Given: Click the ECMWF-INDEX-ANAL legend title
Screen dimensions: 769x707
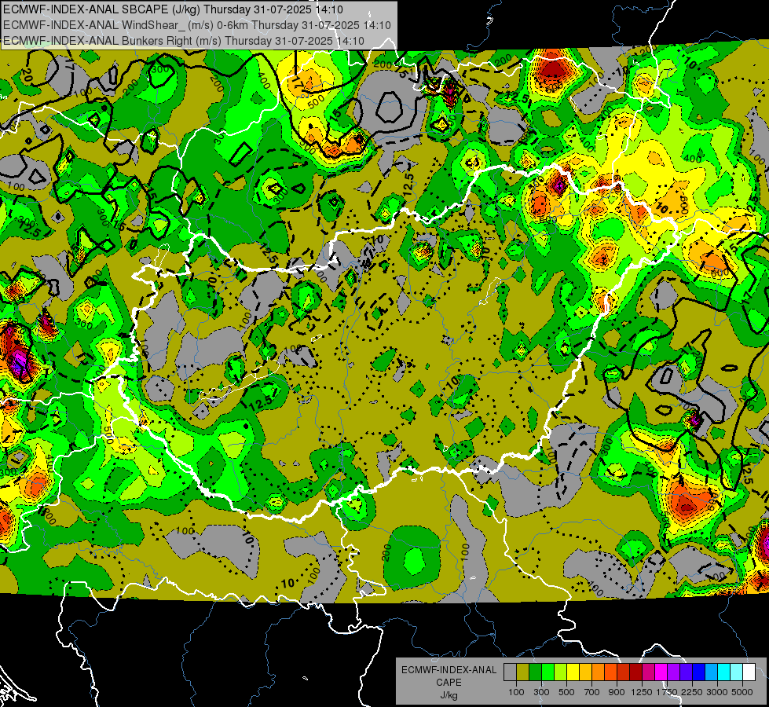Looking at the screenshot, I should click(x=449, y=670).
